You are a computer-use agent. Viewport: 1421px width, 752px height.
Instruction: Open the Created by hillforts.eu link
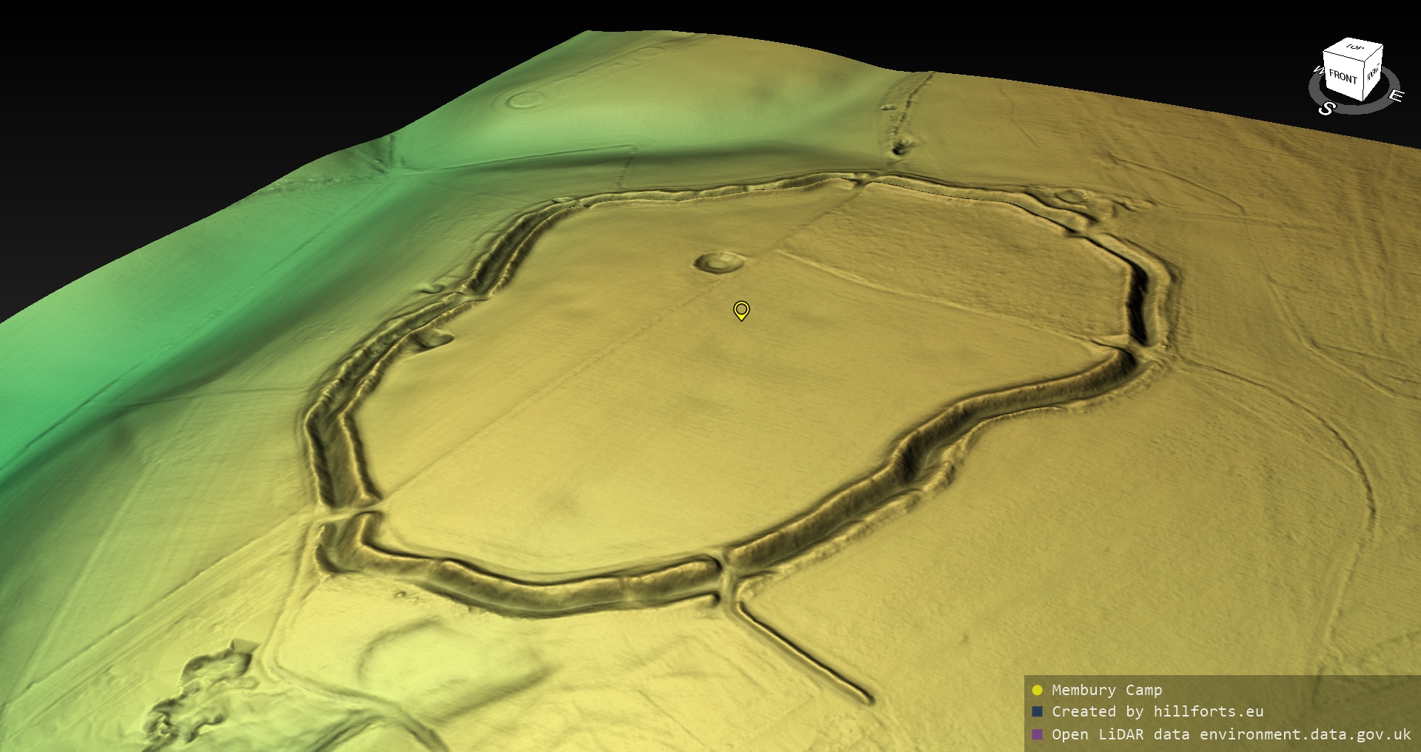tap(1158, 711)
